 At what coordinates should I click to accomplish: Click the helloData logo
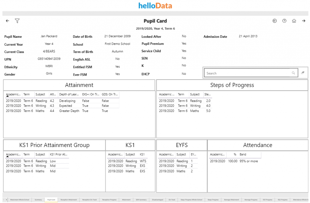tap(155, 5)
